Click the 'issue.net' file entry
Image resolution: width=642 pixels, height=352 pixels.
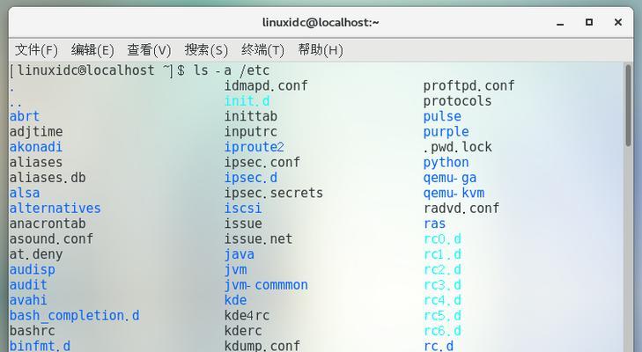coord(258,238)
